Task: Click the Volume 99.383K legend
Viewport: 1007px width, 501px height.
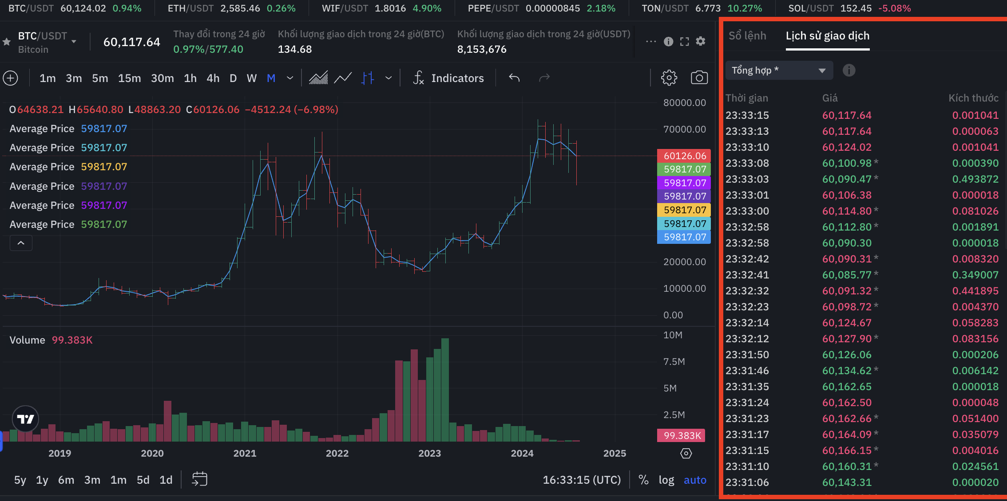Action: 51,340
